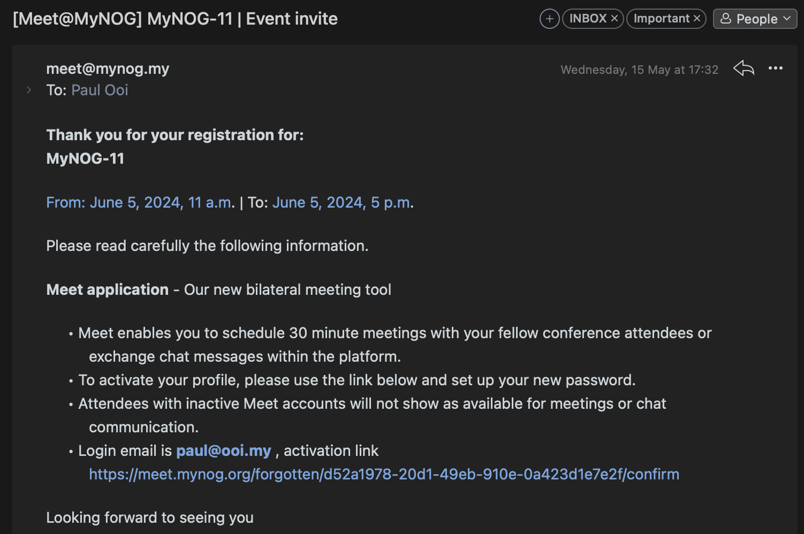Remove the Important label tag
Image resolution: width=804 pixels, height=534 pixels.
tap(697, 19)
